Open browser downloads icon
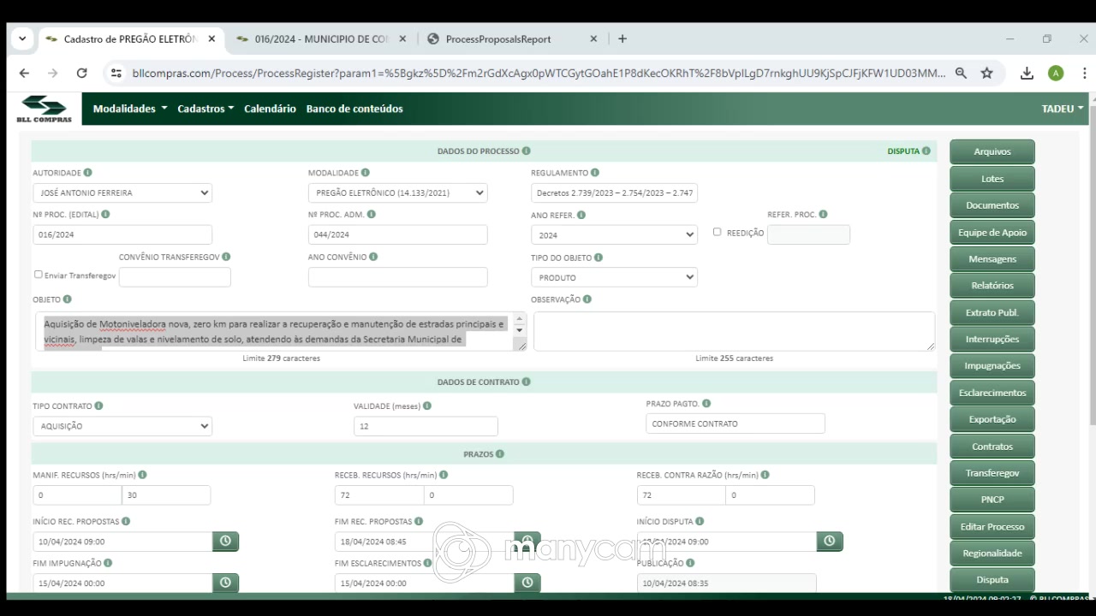The width and height of the screenshot is (1096, 616). coord(1027,74)
